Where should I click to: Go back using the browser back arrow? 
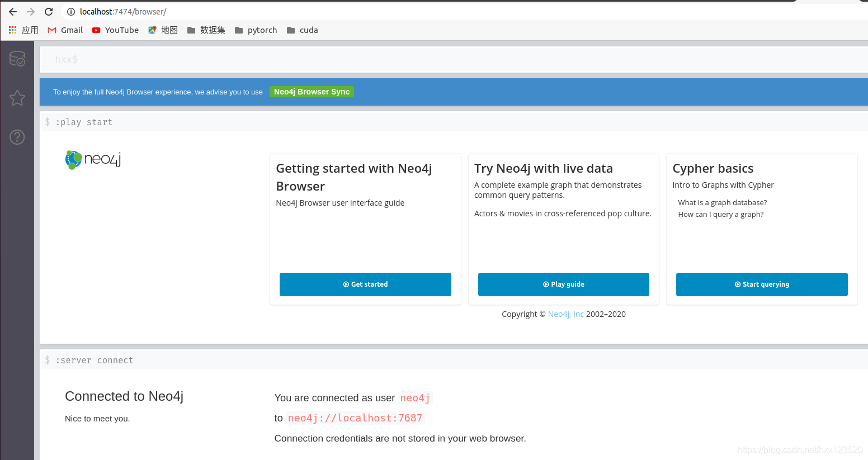[13, 12]
